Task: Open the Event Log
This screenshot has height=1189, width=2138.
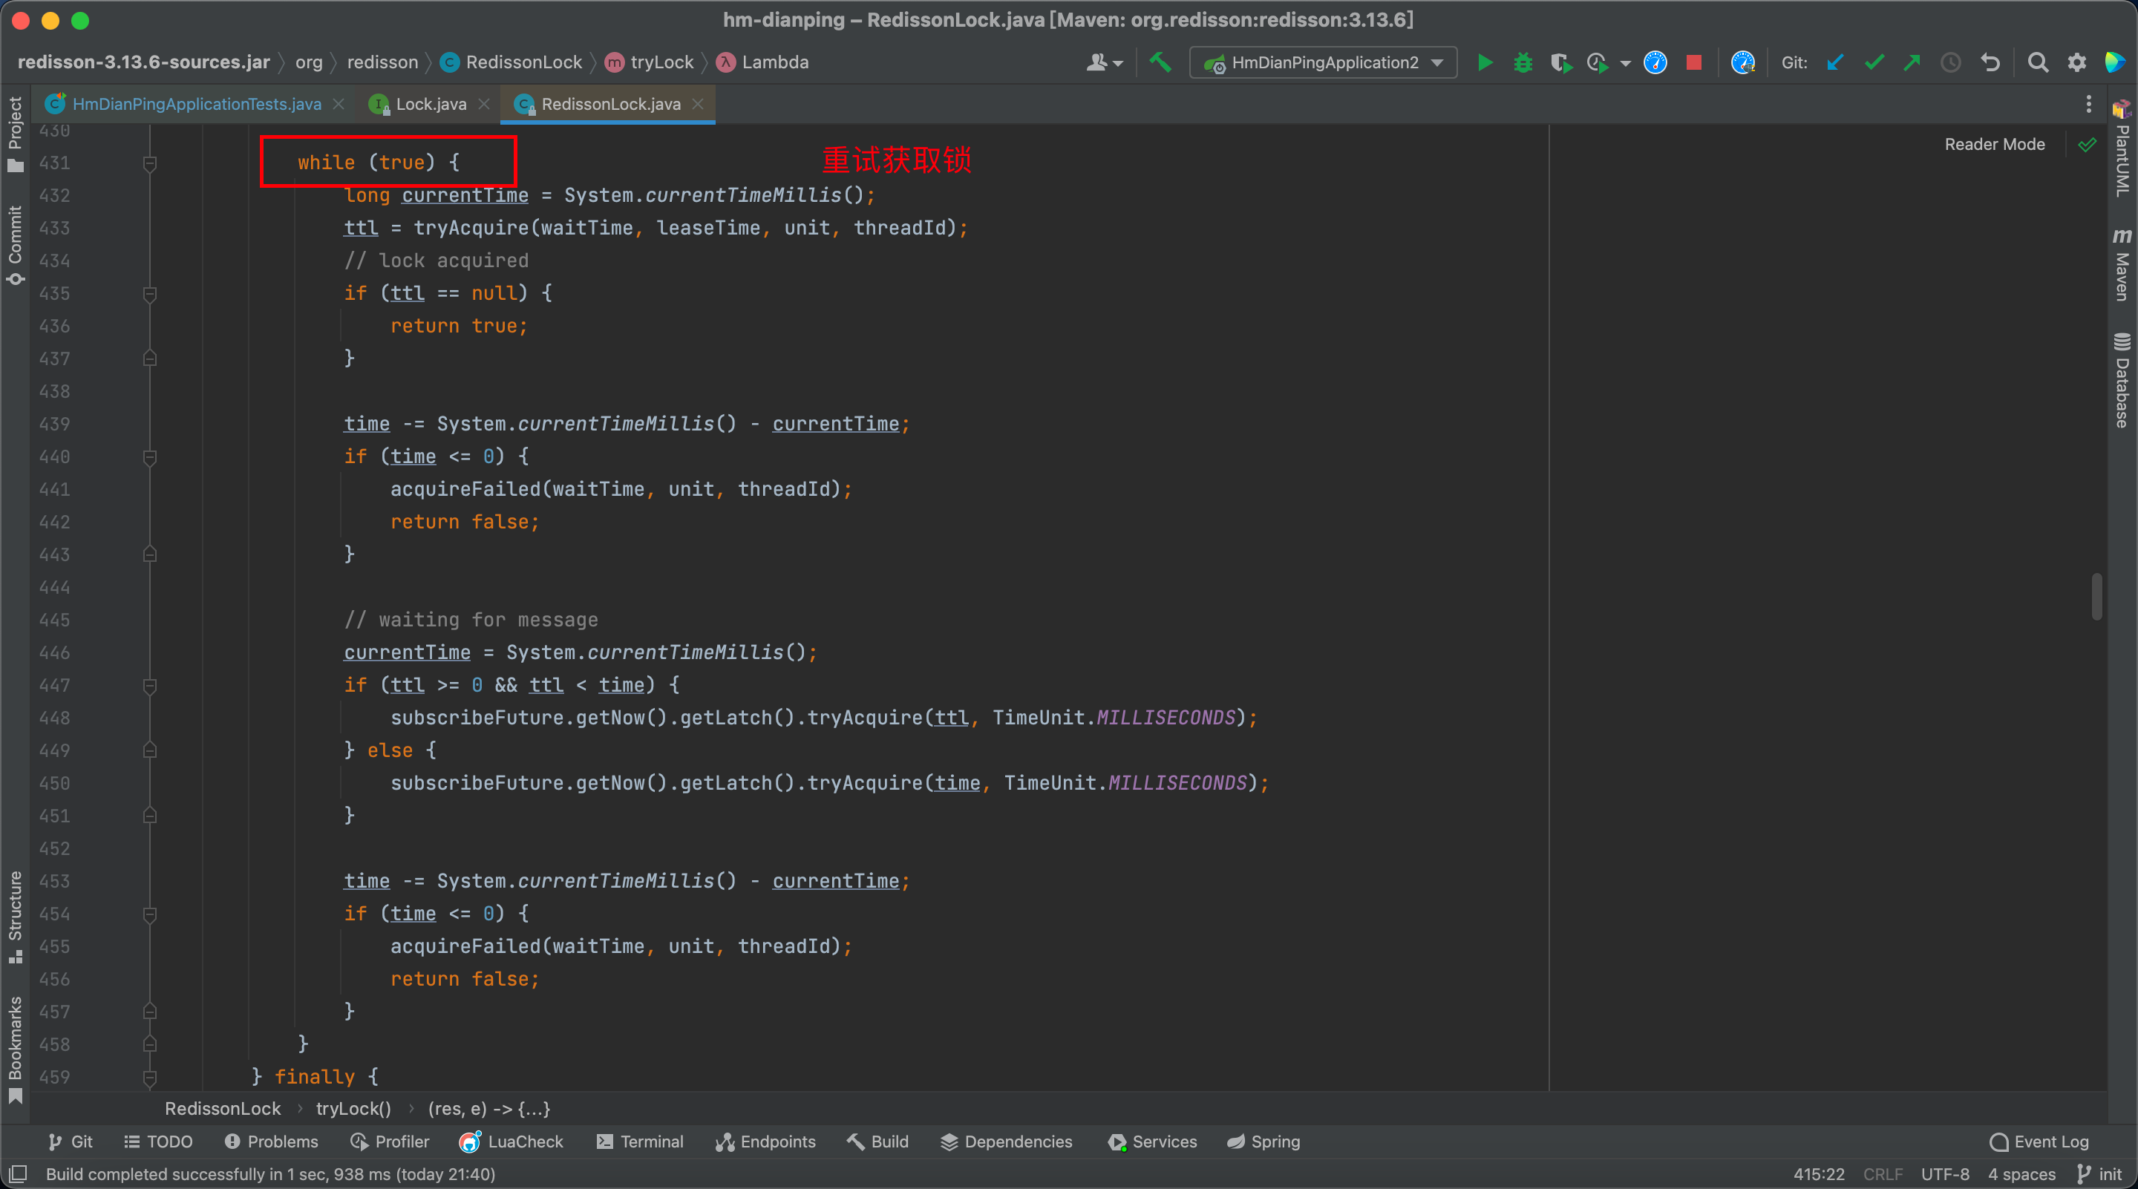Action: tap(2039, 1141)
